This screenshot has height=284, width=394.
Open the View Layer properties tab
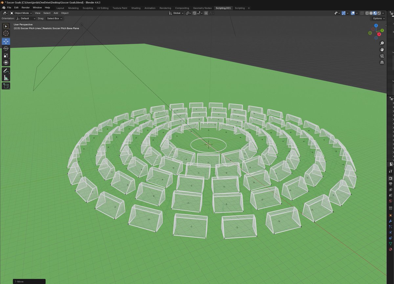[x=391, y=189]
